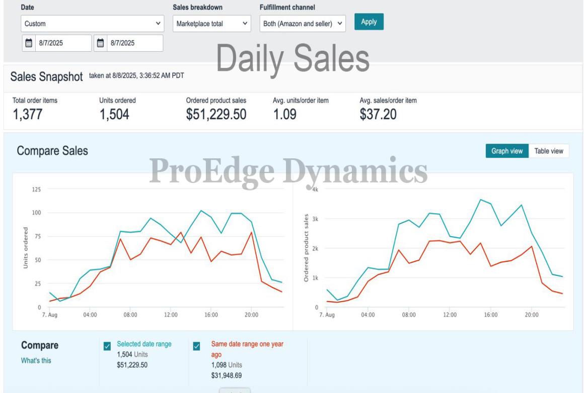Switch to Table view tab
The width and height of the screenshot is (584, 393).
pyautogui.click(x=549, y=151)
